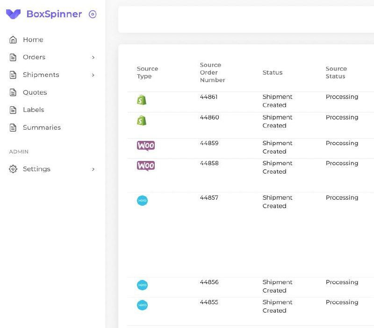Click the WooCommerce icon for order 44859
This screenshot has width=374, height=328.
[x=146, y=146]
